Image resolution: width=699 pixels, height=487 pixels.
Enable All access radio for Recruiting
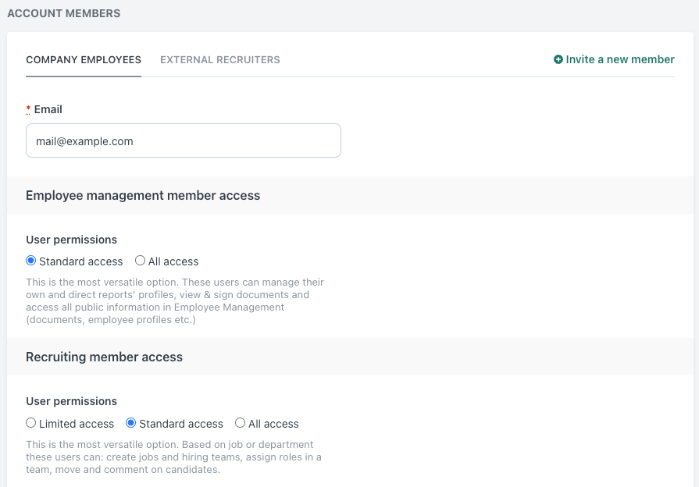coord(240,423)
